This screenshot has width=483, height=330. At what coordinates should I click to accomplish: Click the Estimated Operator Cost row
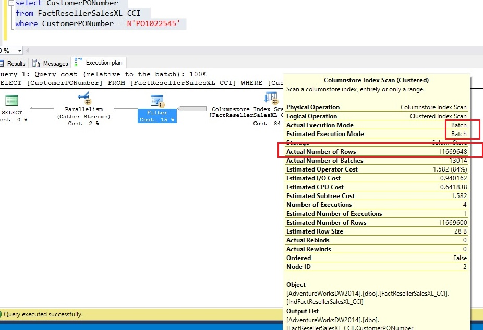pyautogui.click(x=377, y=169)
